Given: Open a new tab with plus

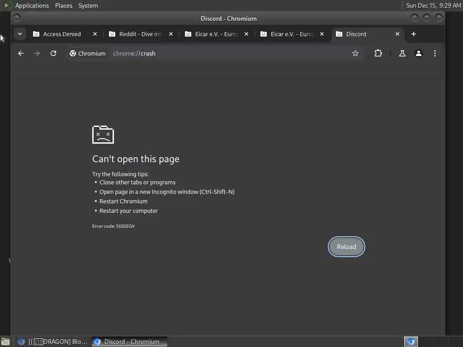Looking at the screenshot, I should (x=413, y=34).
